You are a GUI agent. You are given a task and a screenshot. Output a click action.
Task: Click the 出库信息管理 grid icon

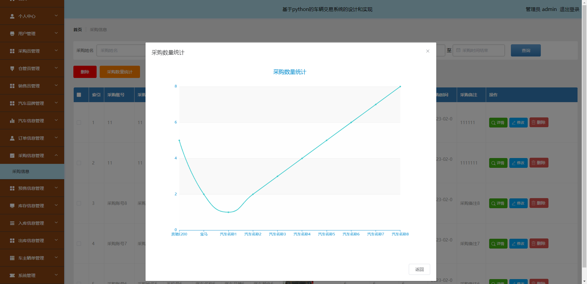click(x=12, y=241)
